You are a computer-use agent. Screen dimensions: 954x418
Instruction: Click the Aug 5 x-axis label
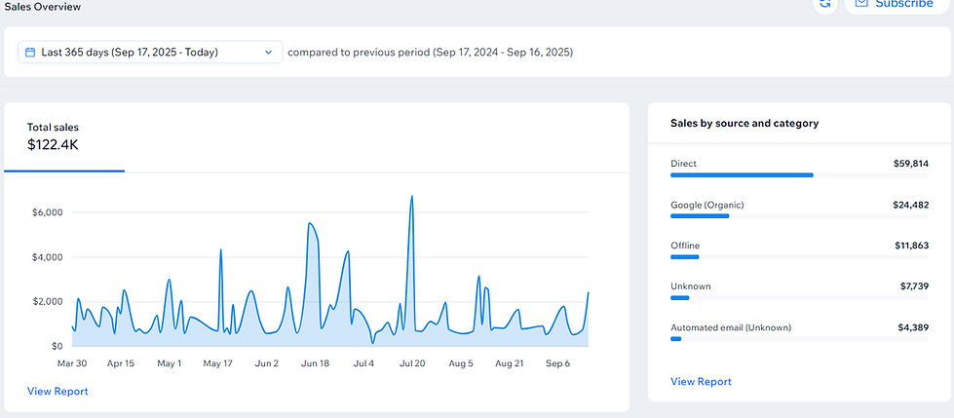(x=461, y=363)
